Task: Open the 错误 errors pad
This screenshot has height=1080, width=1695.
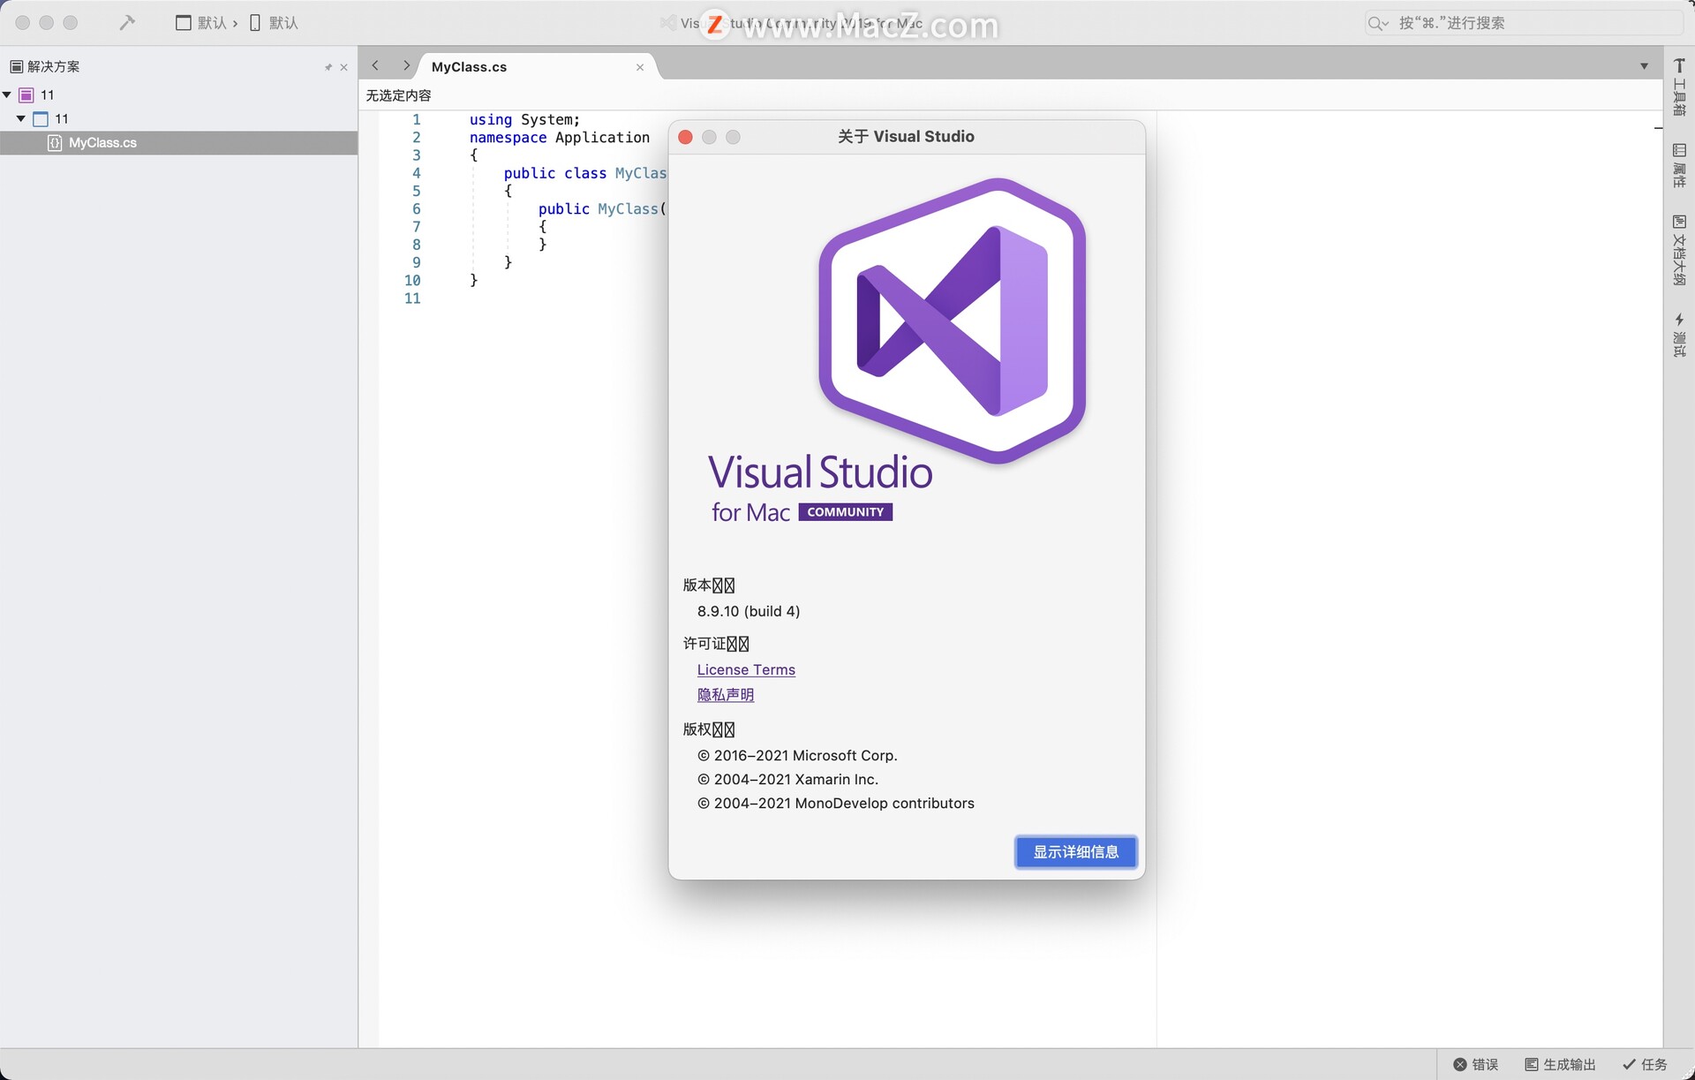Action: tap(1476, 1064)
